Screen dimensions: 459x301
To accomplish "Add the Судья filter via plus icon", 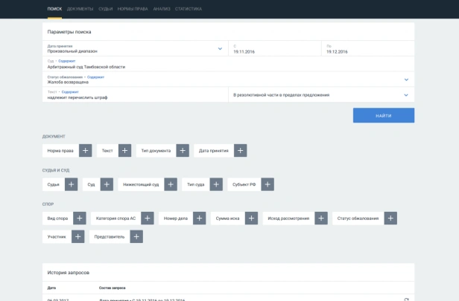I will click(71, 184).
